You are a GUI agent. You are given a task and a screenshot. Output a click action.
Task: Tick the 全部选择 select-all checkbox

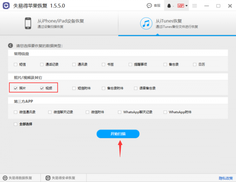point(15,124)
